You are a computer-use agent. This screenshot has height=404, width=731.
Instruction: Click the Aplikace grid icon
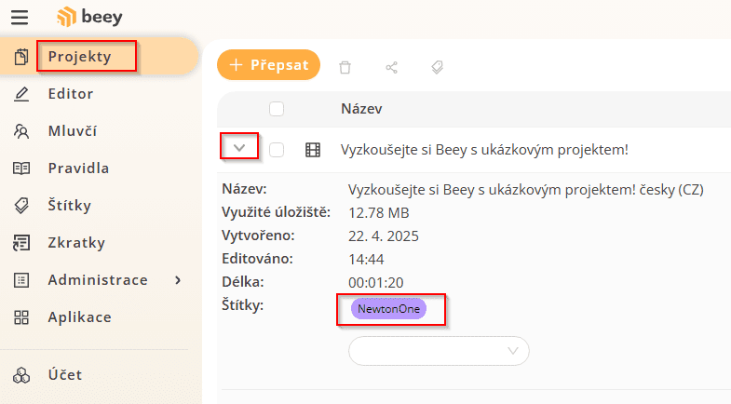21,317
